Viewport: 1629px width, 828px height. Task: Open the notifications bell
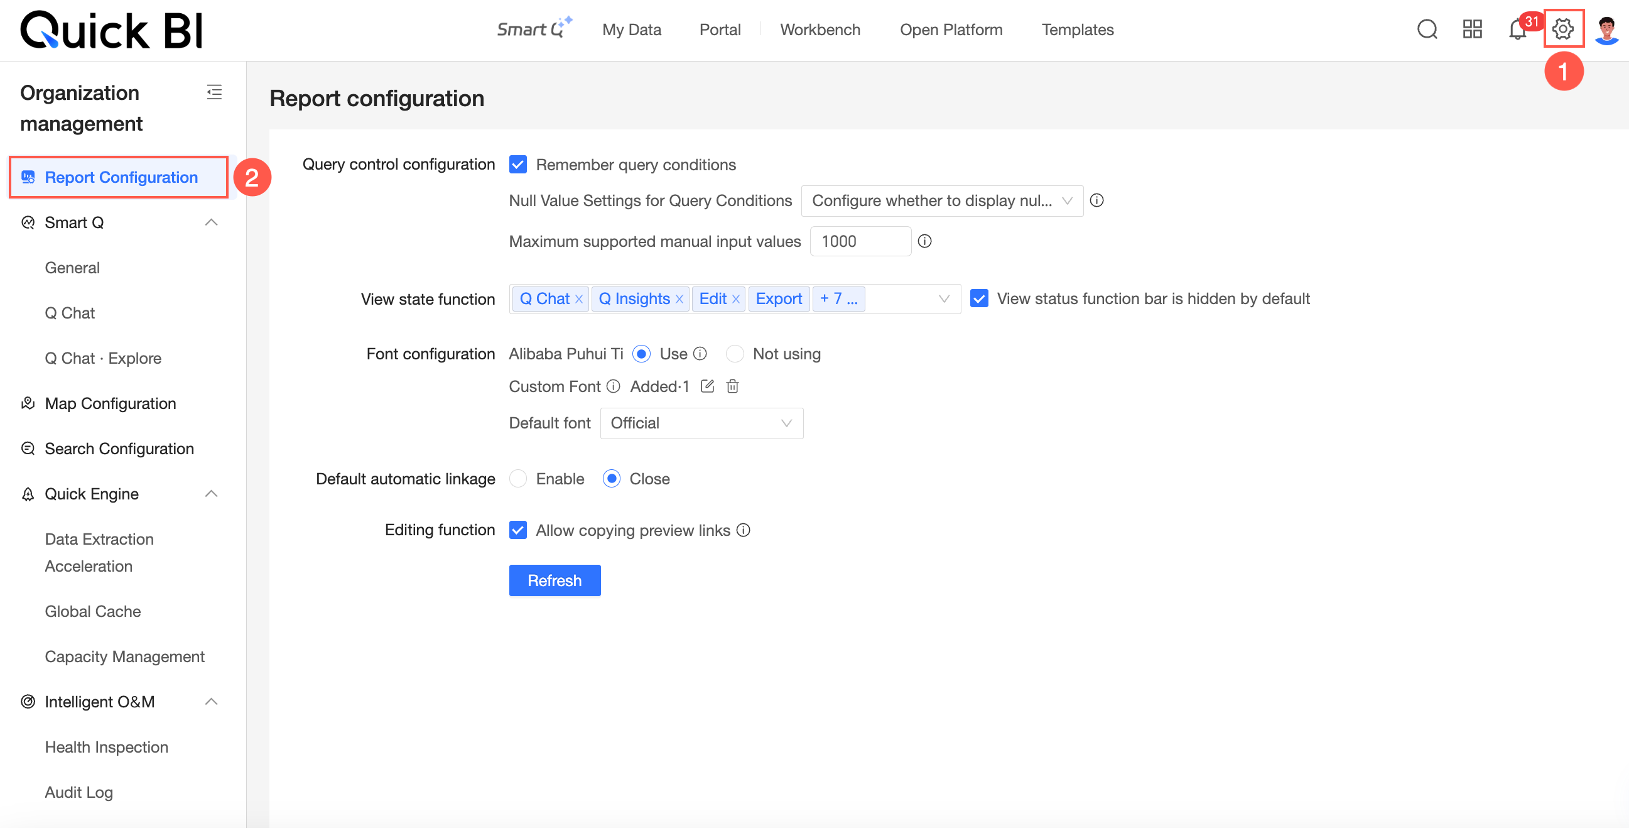point(1517,30)
